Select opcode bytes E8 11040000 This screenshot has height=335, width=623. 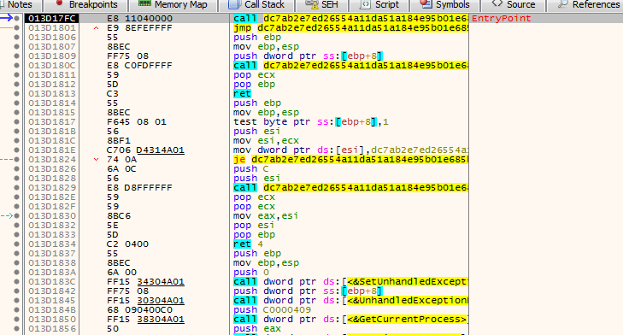(139, 18)
